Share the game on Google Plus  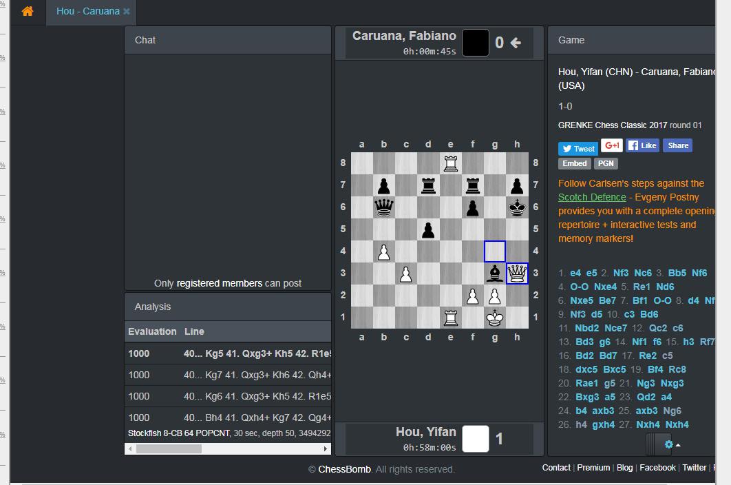click(612, 145)
